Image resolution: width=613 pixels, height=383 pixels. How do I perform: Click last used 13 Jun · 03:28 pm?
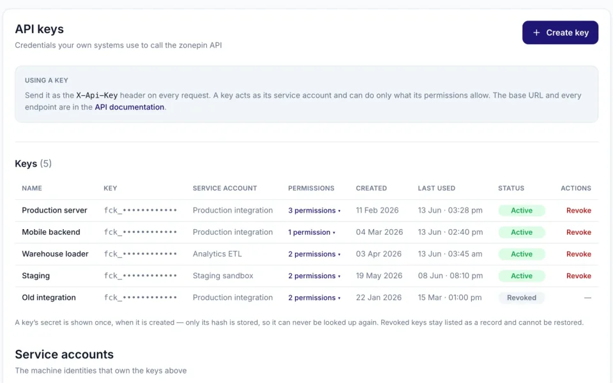(x=450, y=210)
